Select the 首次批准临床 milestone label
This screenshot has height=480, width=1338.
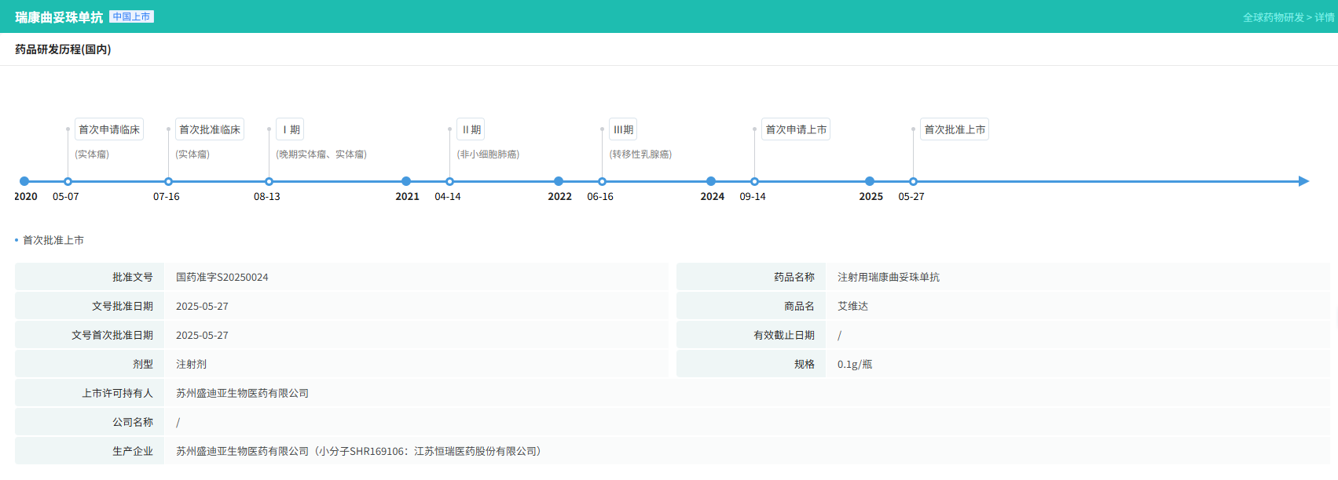[210, 129]
